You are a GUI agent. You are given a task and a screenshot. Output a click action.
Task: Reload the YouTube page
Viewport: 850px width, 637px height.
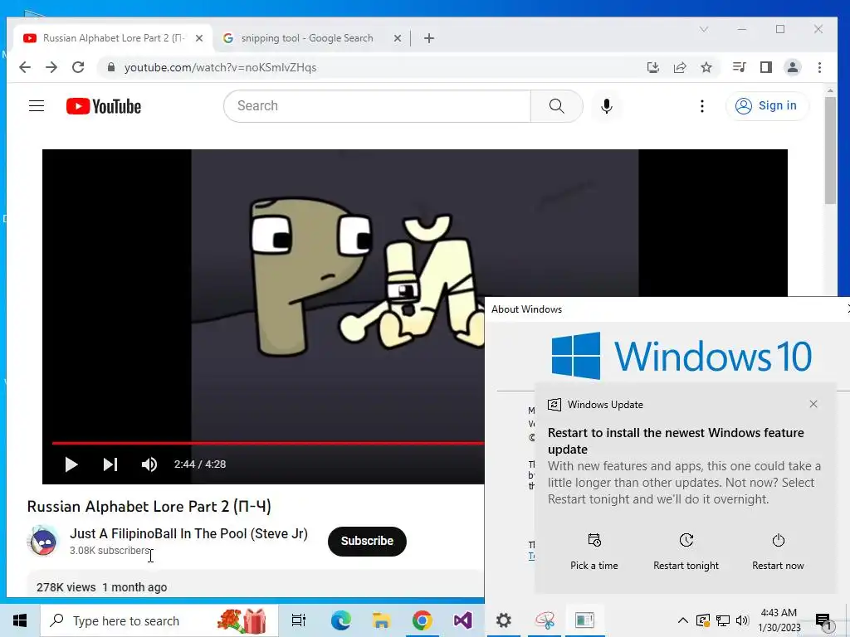(78, 67)
